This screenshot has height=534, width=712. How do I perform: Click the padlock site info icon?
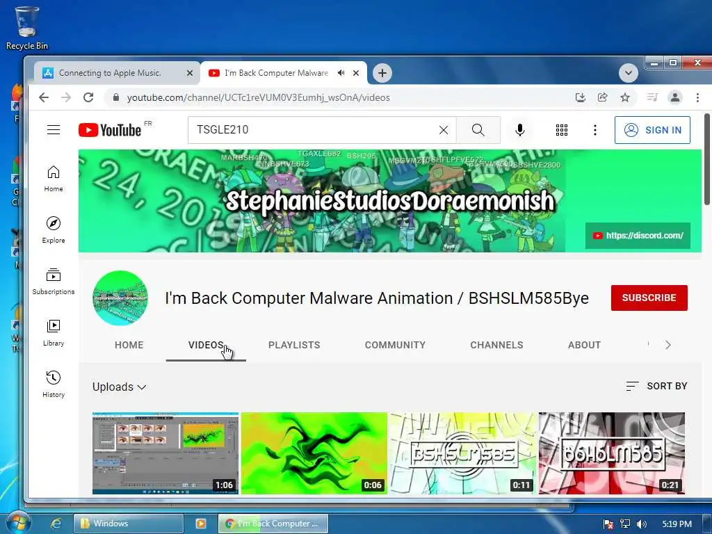pos(116,97)
